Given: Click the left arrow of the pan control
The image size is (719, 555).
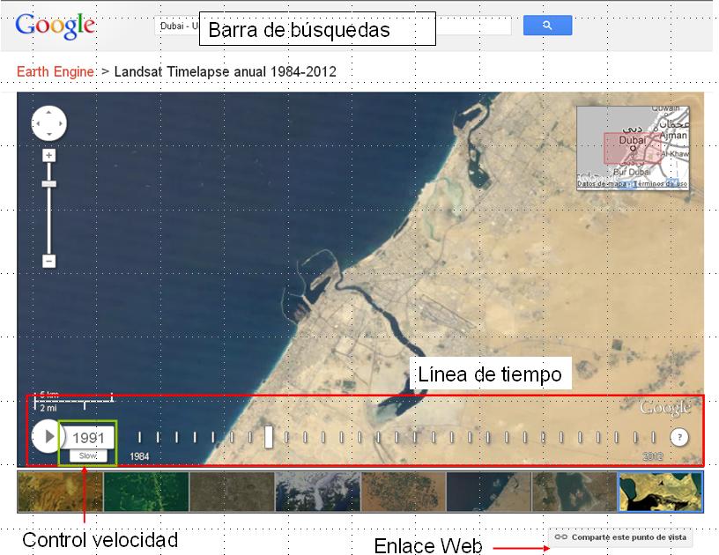Looking at the screenshot, I should click(37, 124).
